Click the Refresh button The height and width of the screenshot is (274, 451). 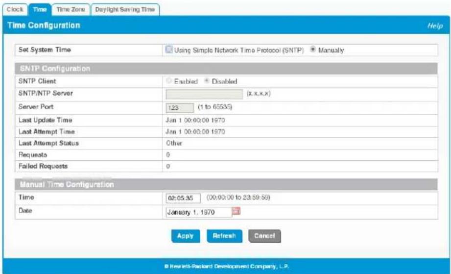tap(224, 236)
